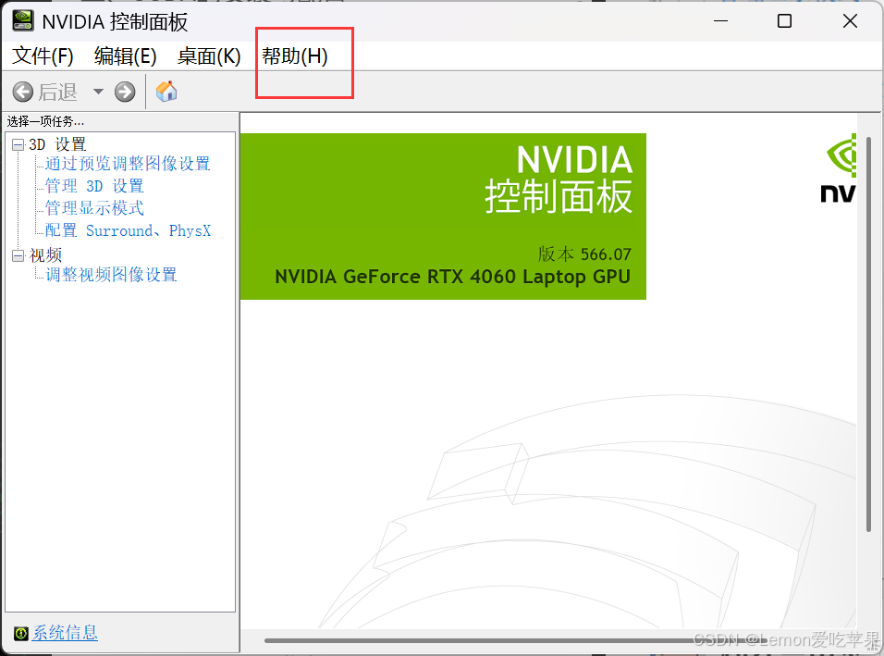Collapse the 视频 tree node
The width and height of the screenshot is (884, 656).
tap(18, 255)
